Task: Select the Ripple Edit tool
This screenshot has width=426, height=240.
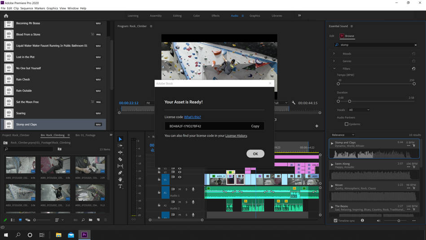Action: [120, 152]
